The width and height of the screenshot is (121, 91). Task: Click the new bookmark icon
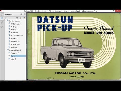pyautogui.click(x=21, y=18)
